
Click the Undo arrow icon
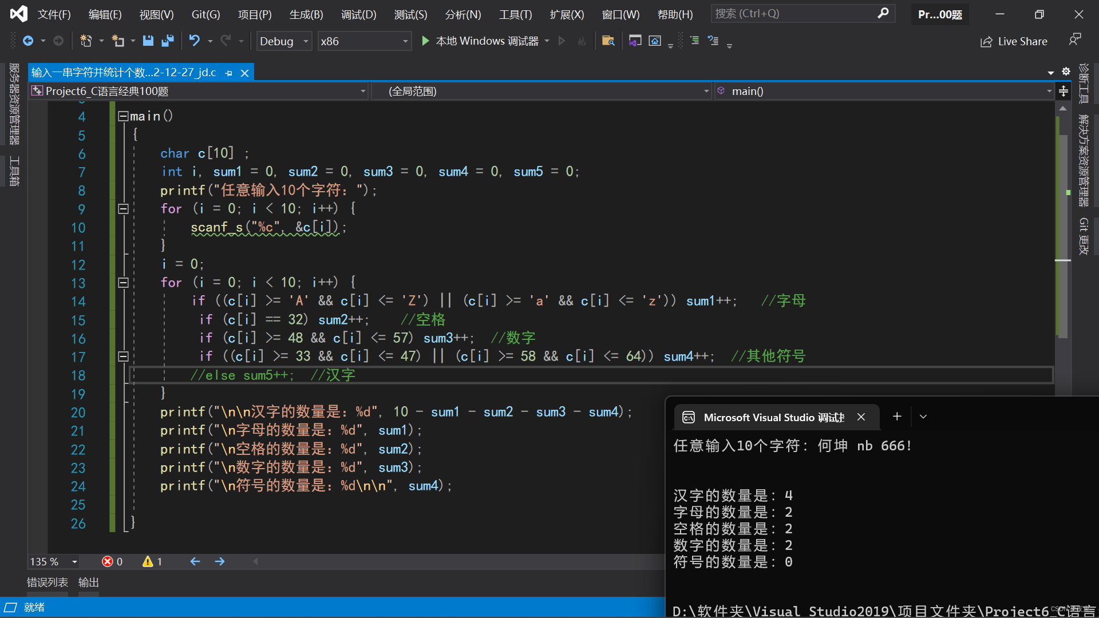(195, 41)
